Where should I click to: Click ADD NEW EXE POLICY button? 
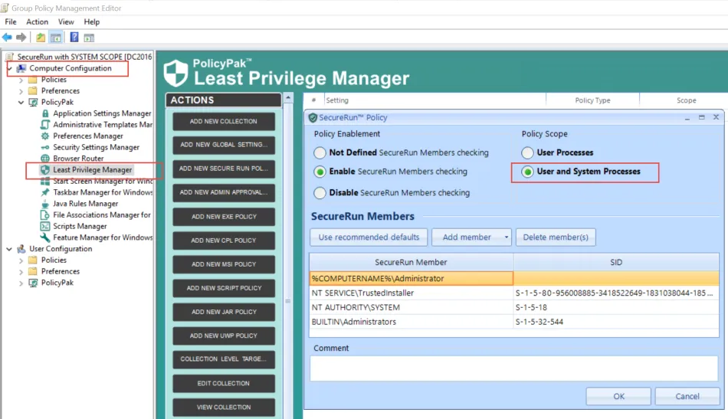(x=224, y=217)
